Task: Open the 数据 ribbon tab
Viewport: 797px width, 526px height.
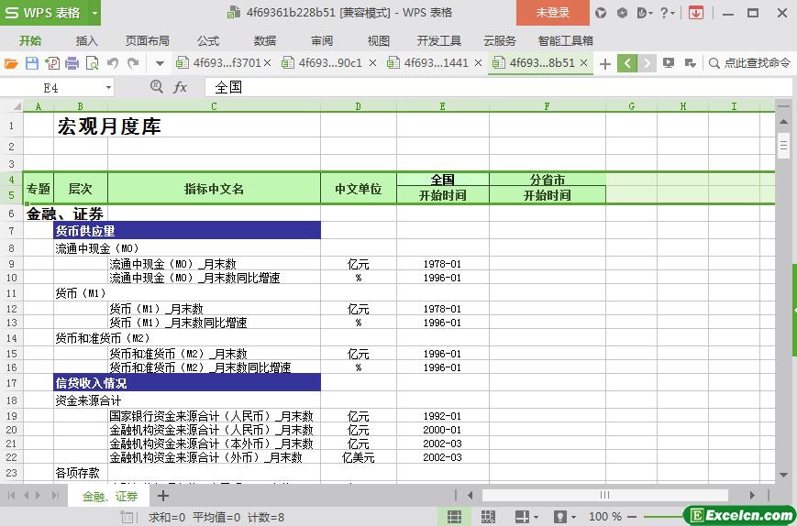Action: click(265, 41)
